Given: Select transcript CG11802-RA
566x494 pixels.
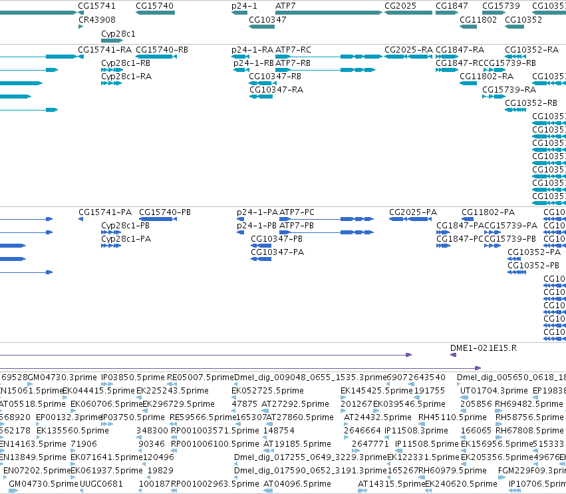Looking at the screenshot, I should coord(468,83).
